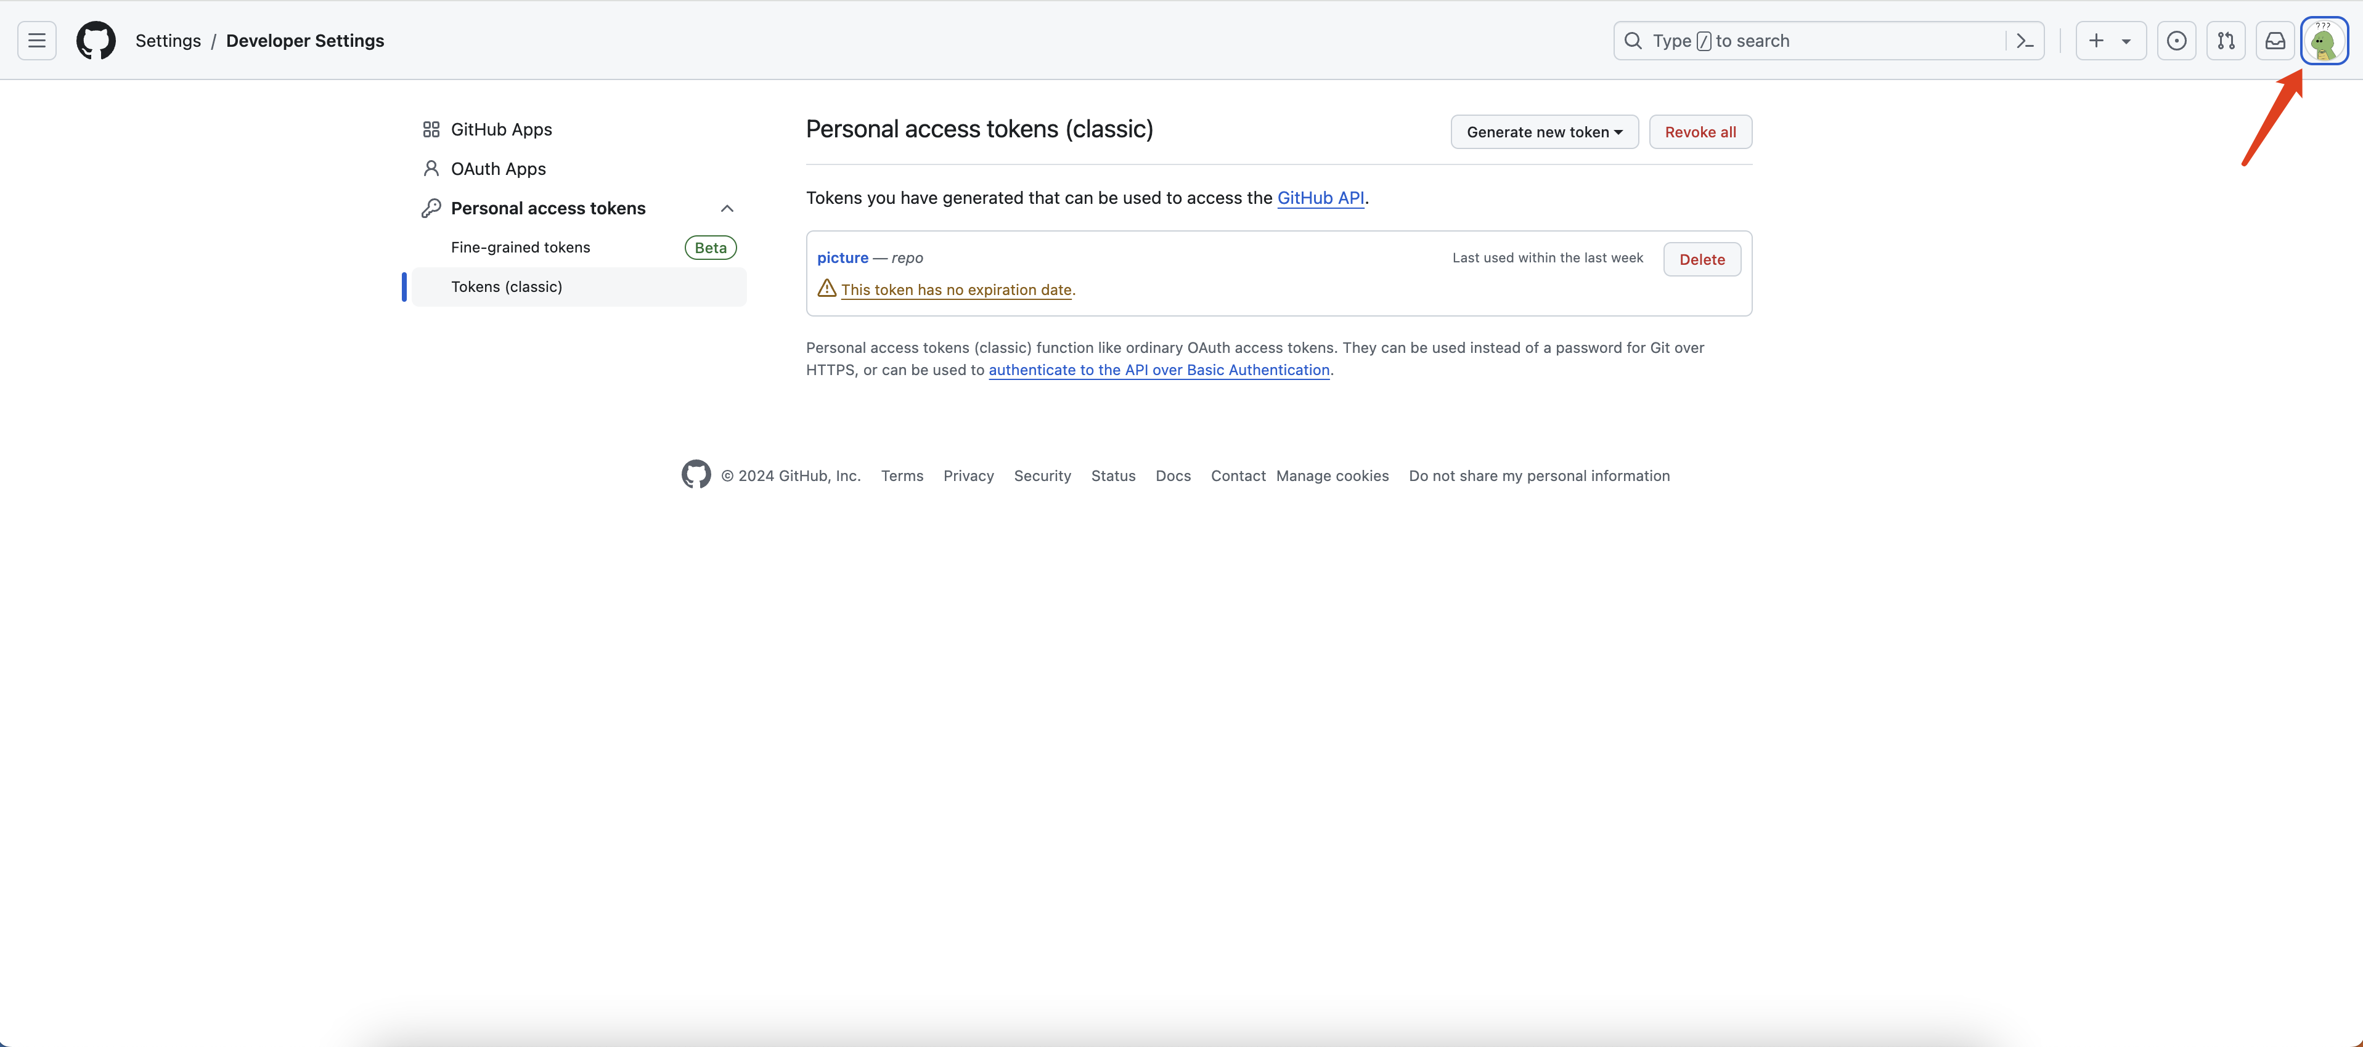Delete the picture token

click(1702, 259)
